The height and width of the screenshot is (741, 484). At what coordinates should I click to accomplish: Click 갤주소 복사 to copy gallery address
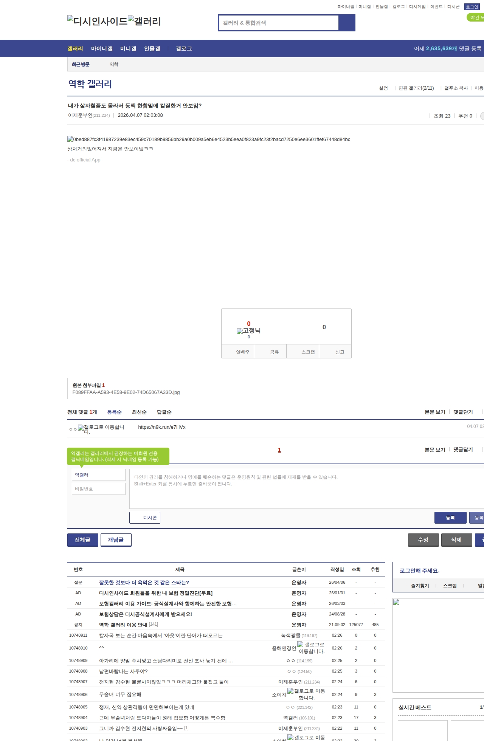[x=456, y=88]
